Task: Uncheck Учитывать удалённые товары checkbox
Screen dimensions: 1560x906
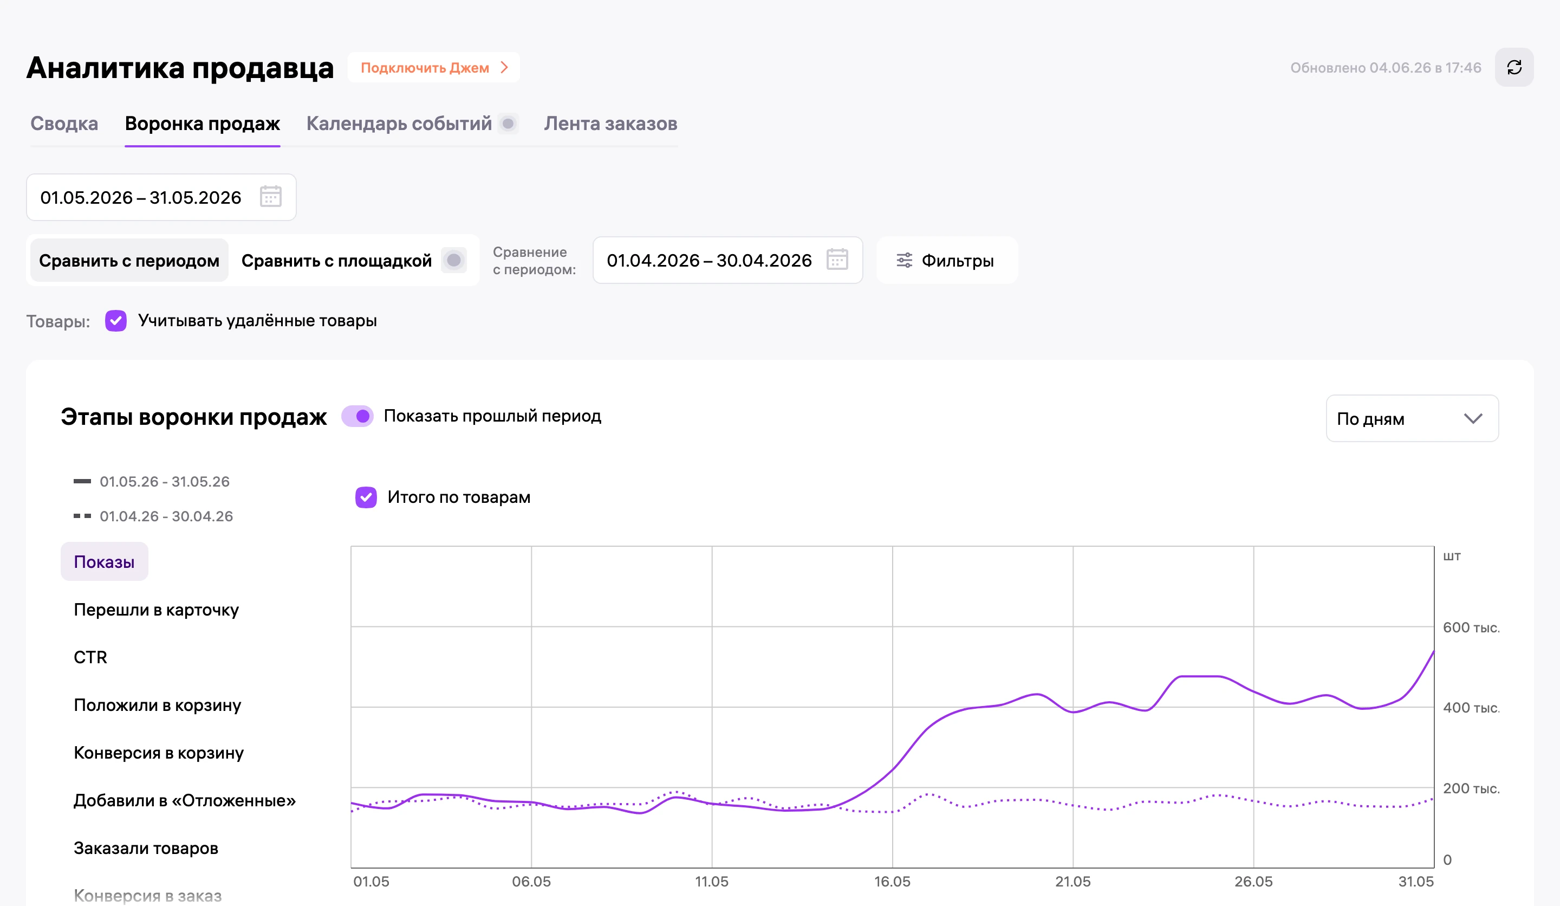Action: [x=116, y=321]
